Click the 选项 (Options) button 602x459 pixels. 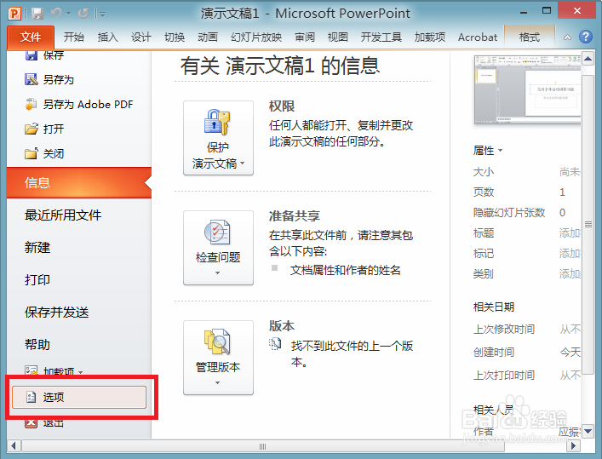[79, 397]
